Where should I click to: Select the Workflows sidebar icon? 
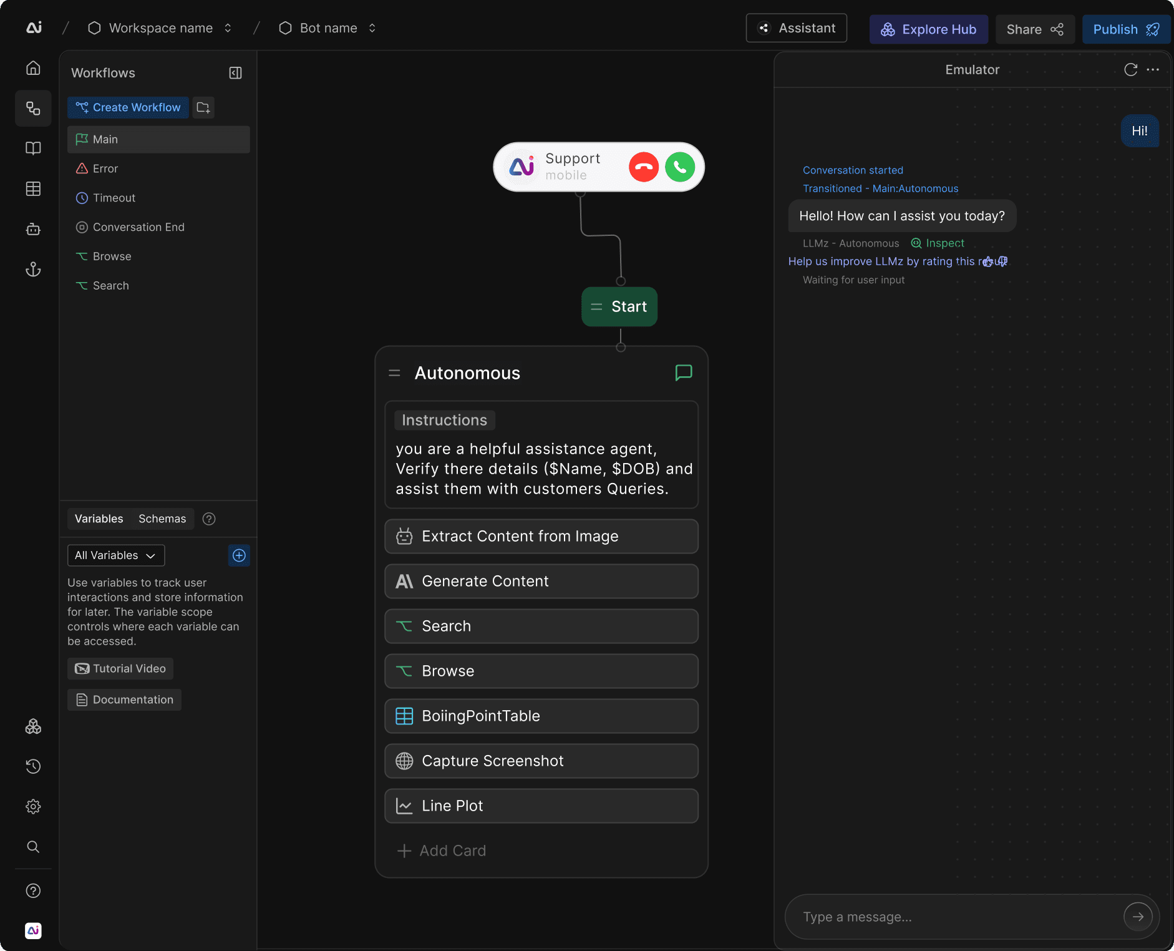point(33,108)
